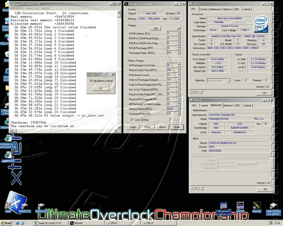This screenshot has width=283, height=226.
Task: Switch to Mainboard tab in top CPU-Z window
Action: click(215, 9)
